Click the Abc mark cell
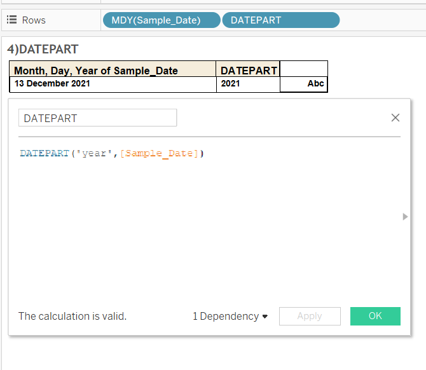 (304, 84)
